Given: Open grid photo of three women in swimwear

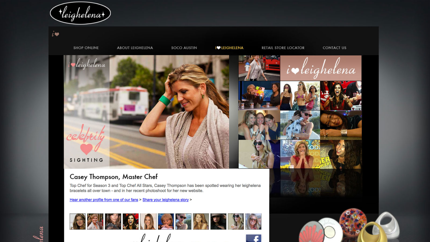Looking at the screenshot, I should pyautogui.click(x=300, y=96).
